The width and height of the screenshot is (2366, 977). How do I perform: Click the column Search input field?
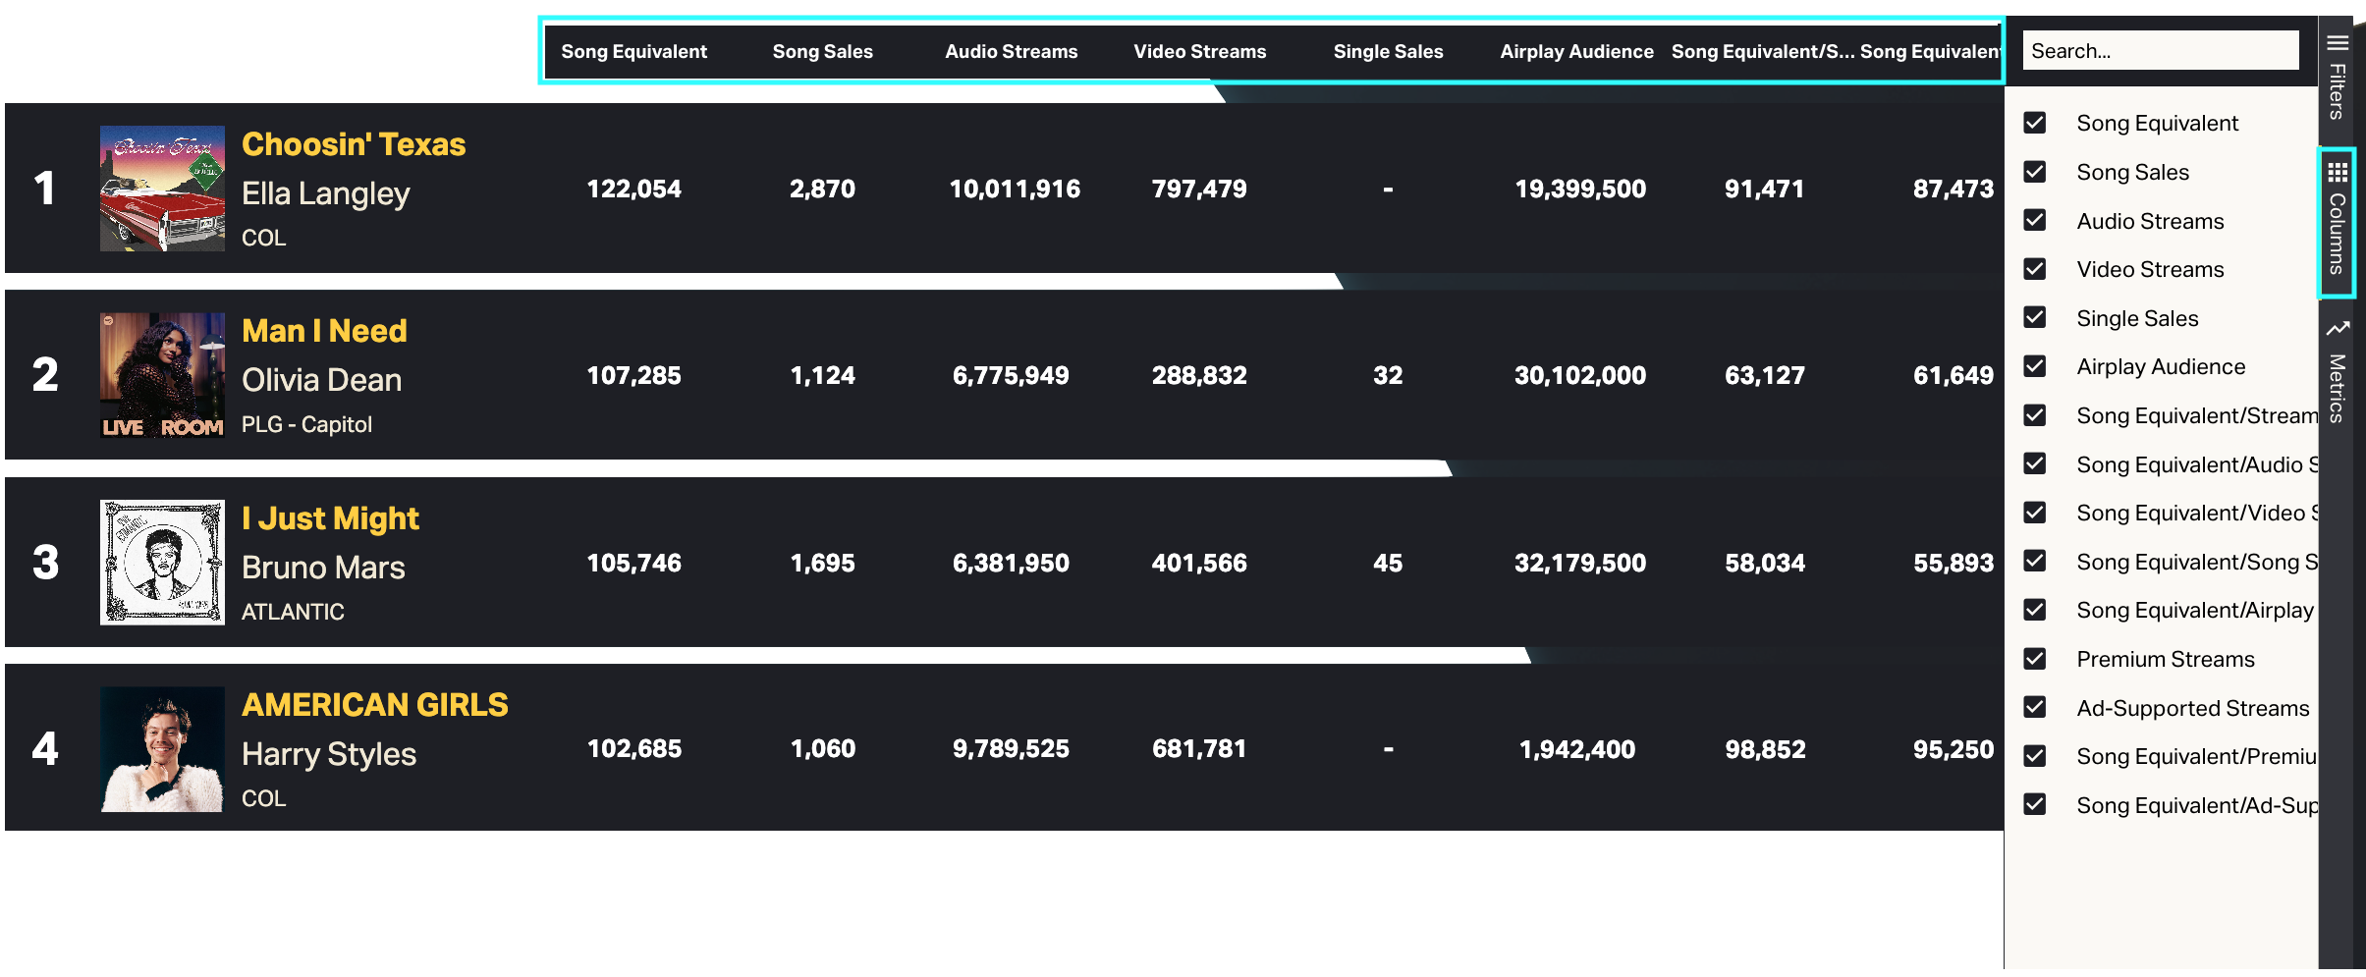pyautogui.click(x=2160, y=50)
